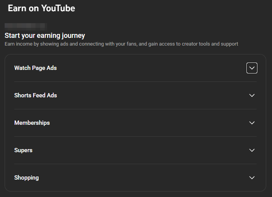Expand the Memberships chevron
The image size is (272, 197).
(x=252, y=123)
